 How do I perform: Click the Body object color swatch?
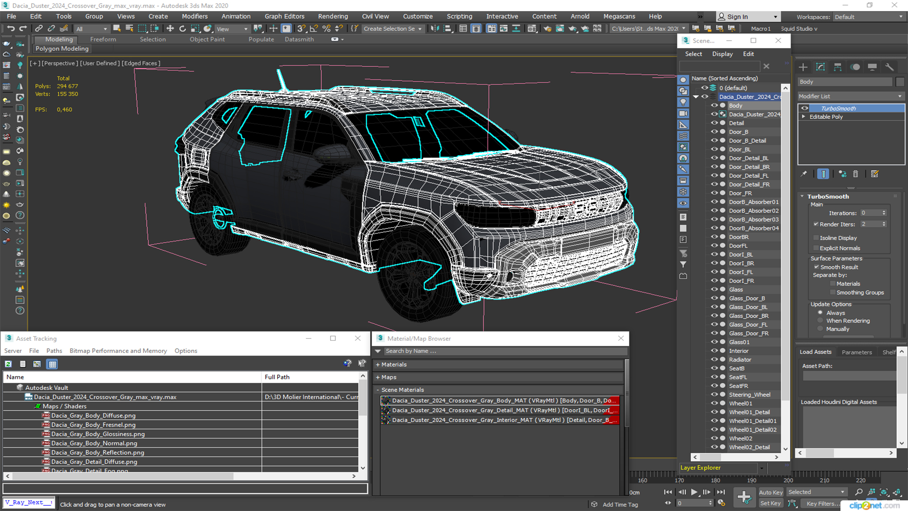(x=899, y=82)
